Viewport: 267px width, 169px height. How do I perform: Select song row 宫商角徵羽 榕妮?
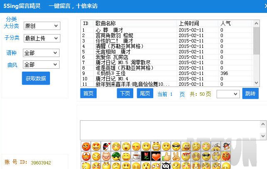click(x=167, y=35)
